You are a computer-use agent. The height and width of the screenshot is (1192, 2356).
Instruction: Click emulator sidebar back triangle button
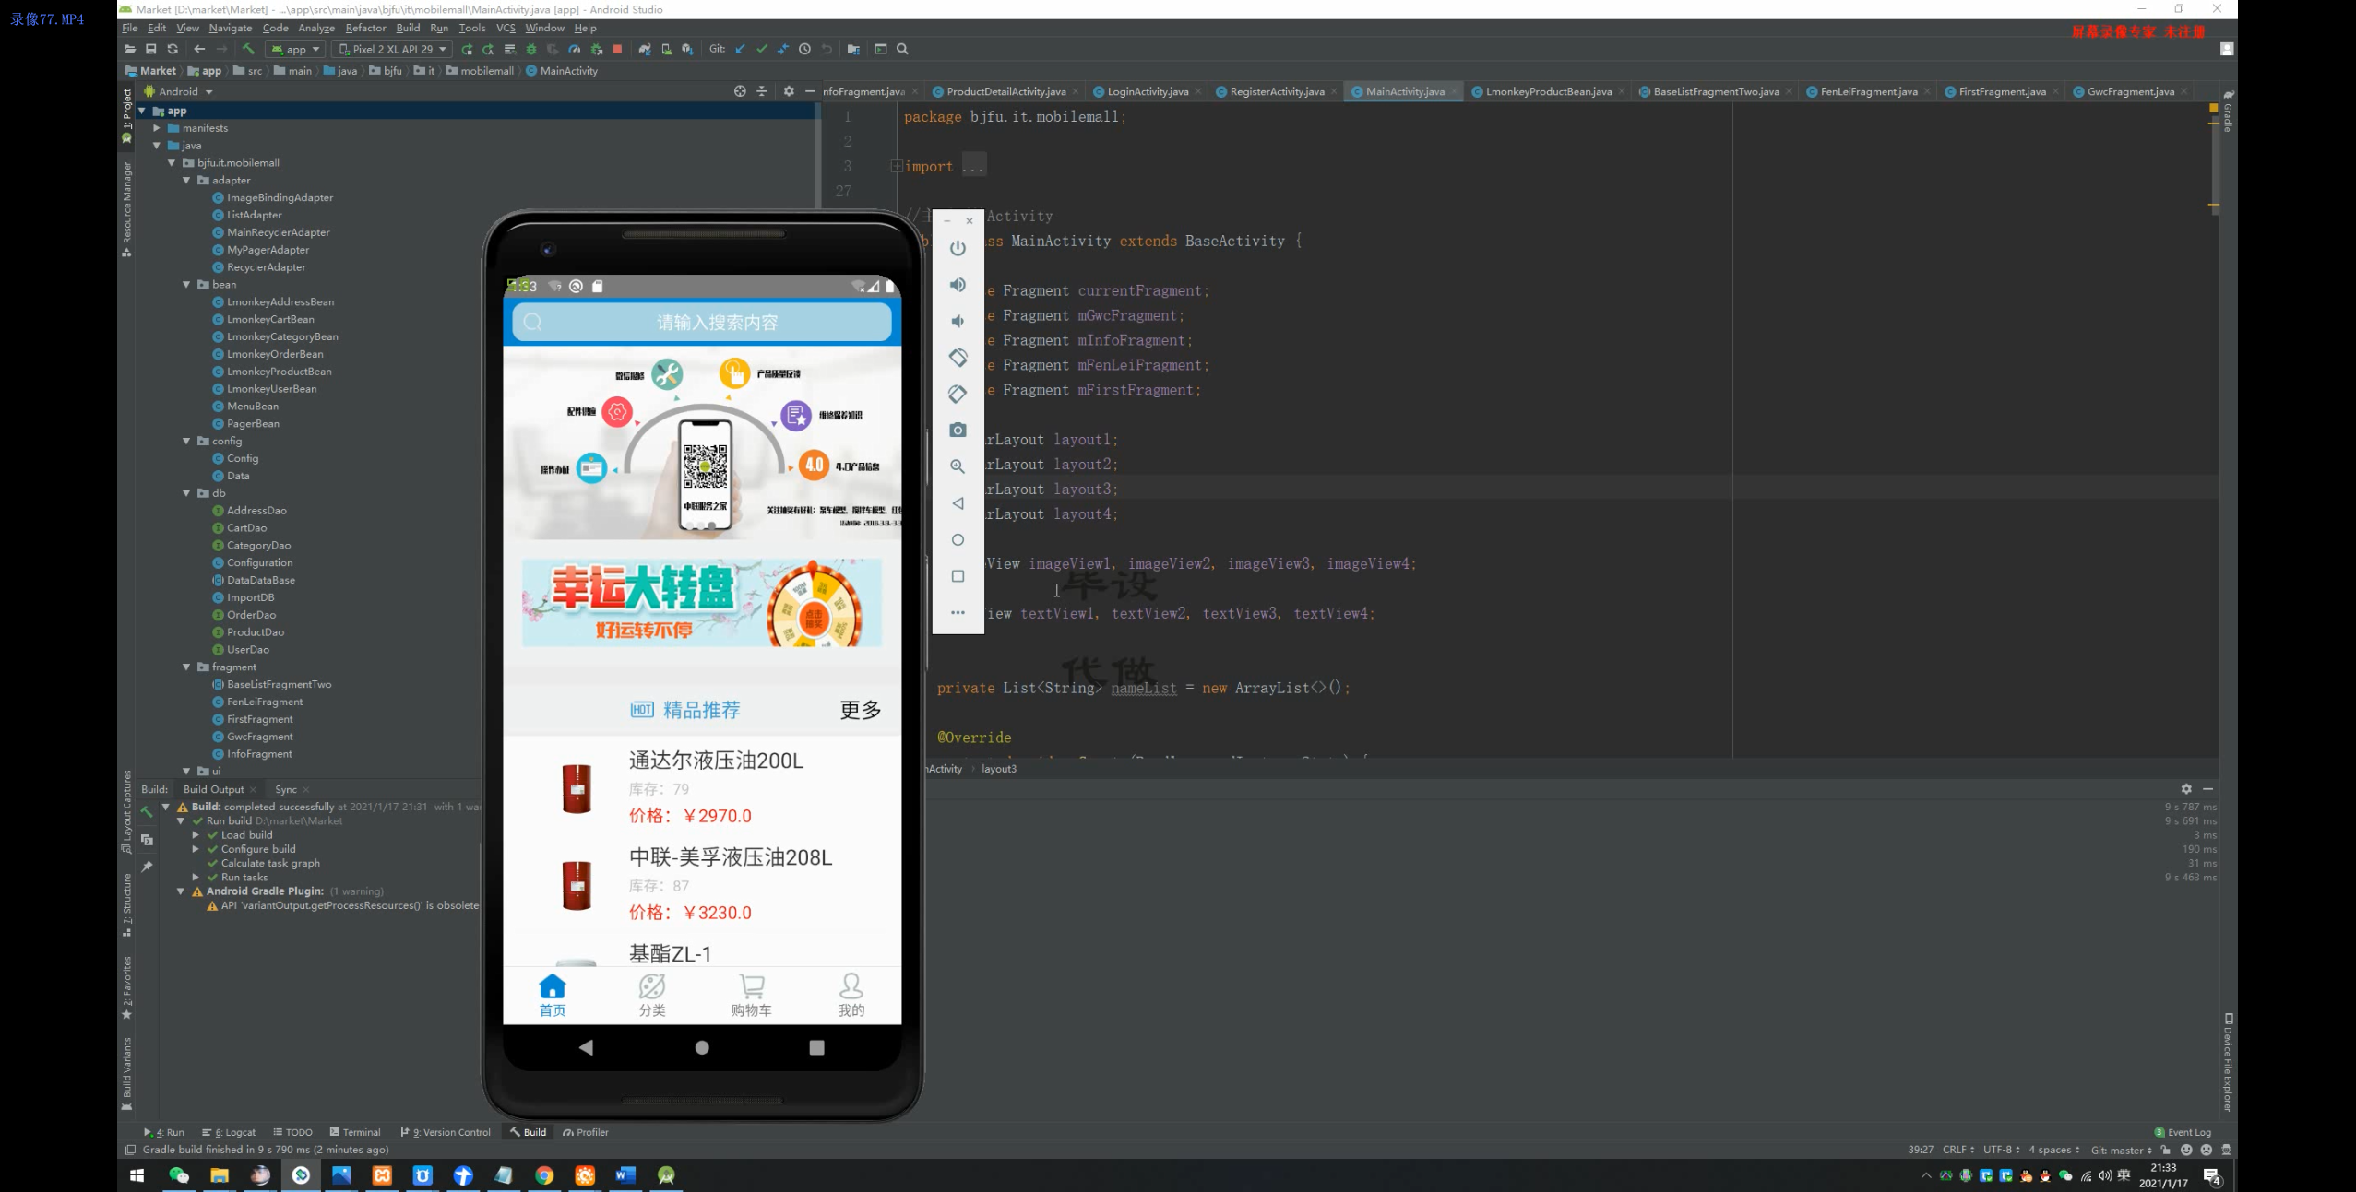[x=958, y=503]
